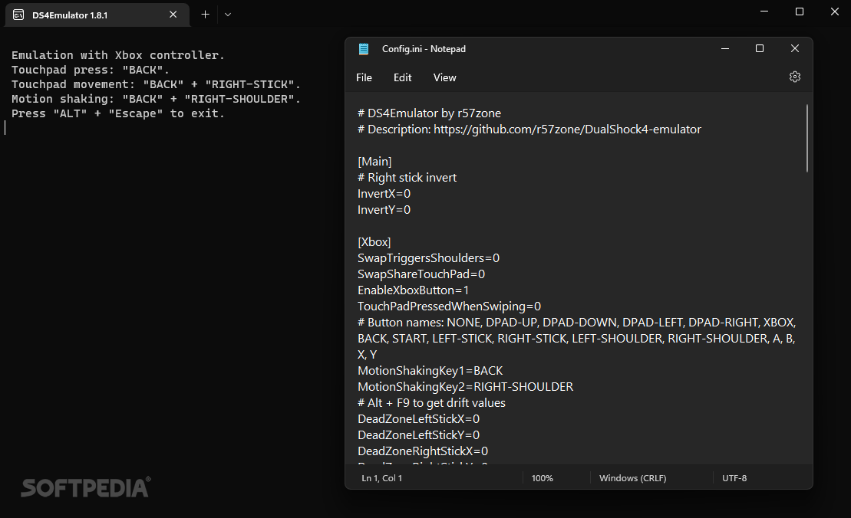Click the 'Touchpad movement' terminal line
This screenshot has width=851, height=518.
156,84
